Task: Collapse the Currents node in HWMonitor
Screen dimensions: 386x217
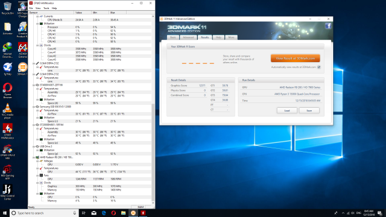Action: [x=37, y=16]
